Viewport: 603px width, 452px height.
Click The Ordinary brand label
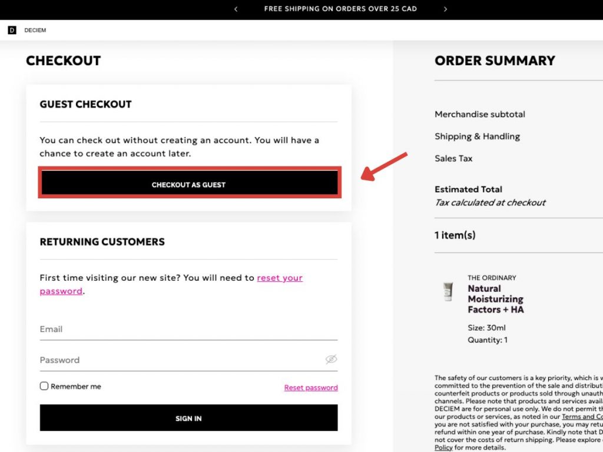click(492, 278)
